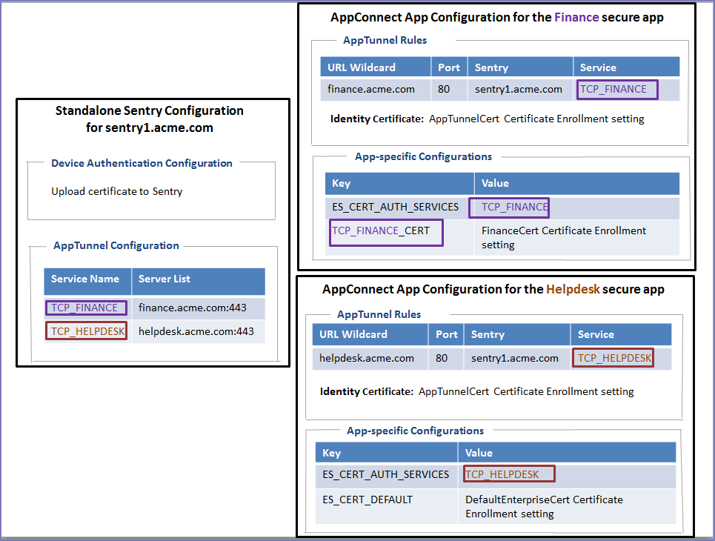Click the DefaultEnterpriseCert Certificate Enrollment setting value

pos(544,506)
